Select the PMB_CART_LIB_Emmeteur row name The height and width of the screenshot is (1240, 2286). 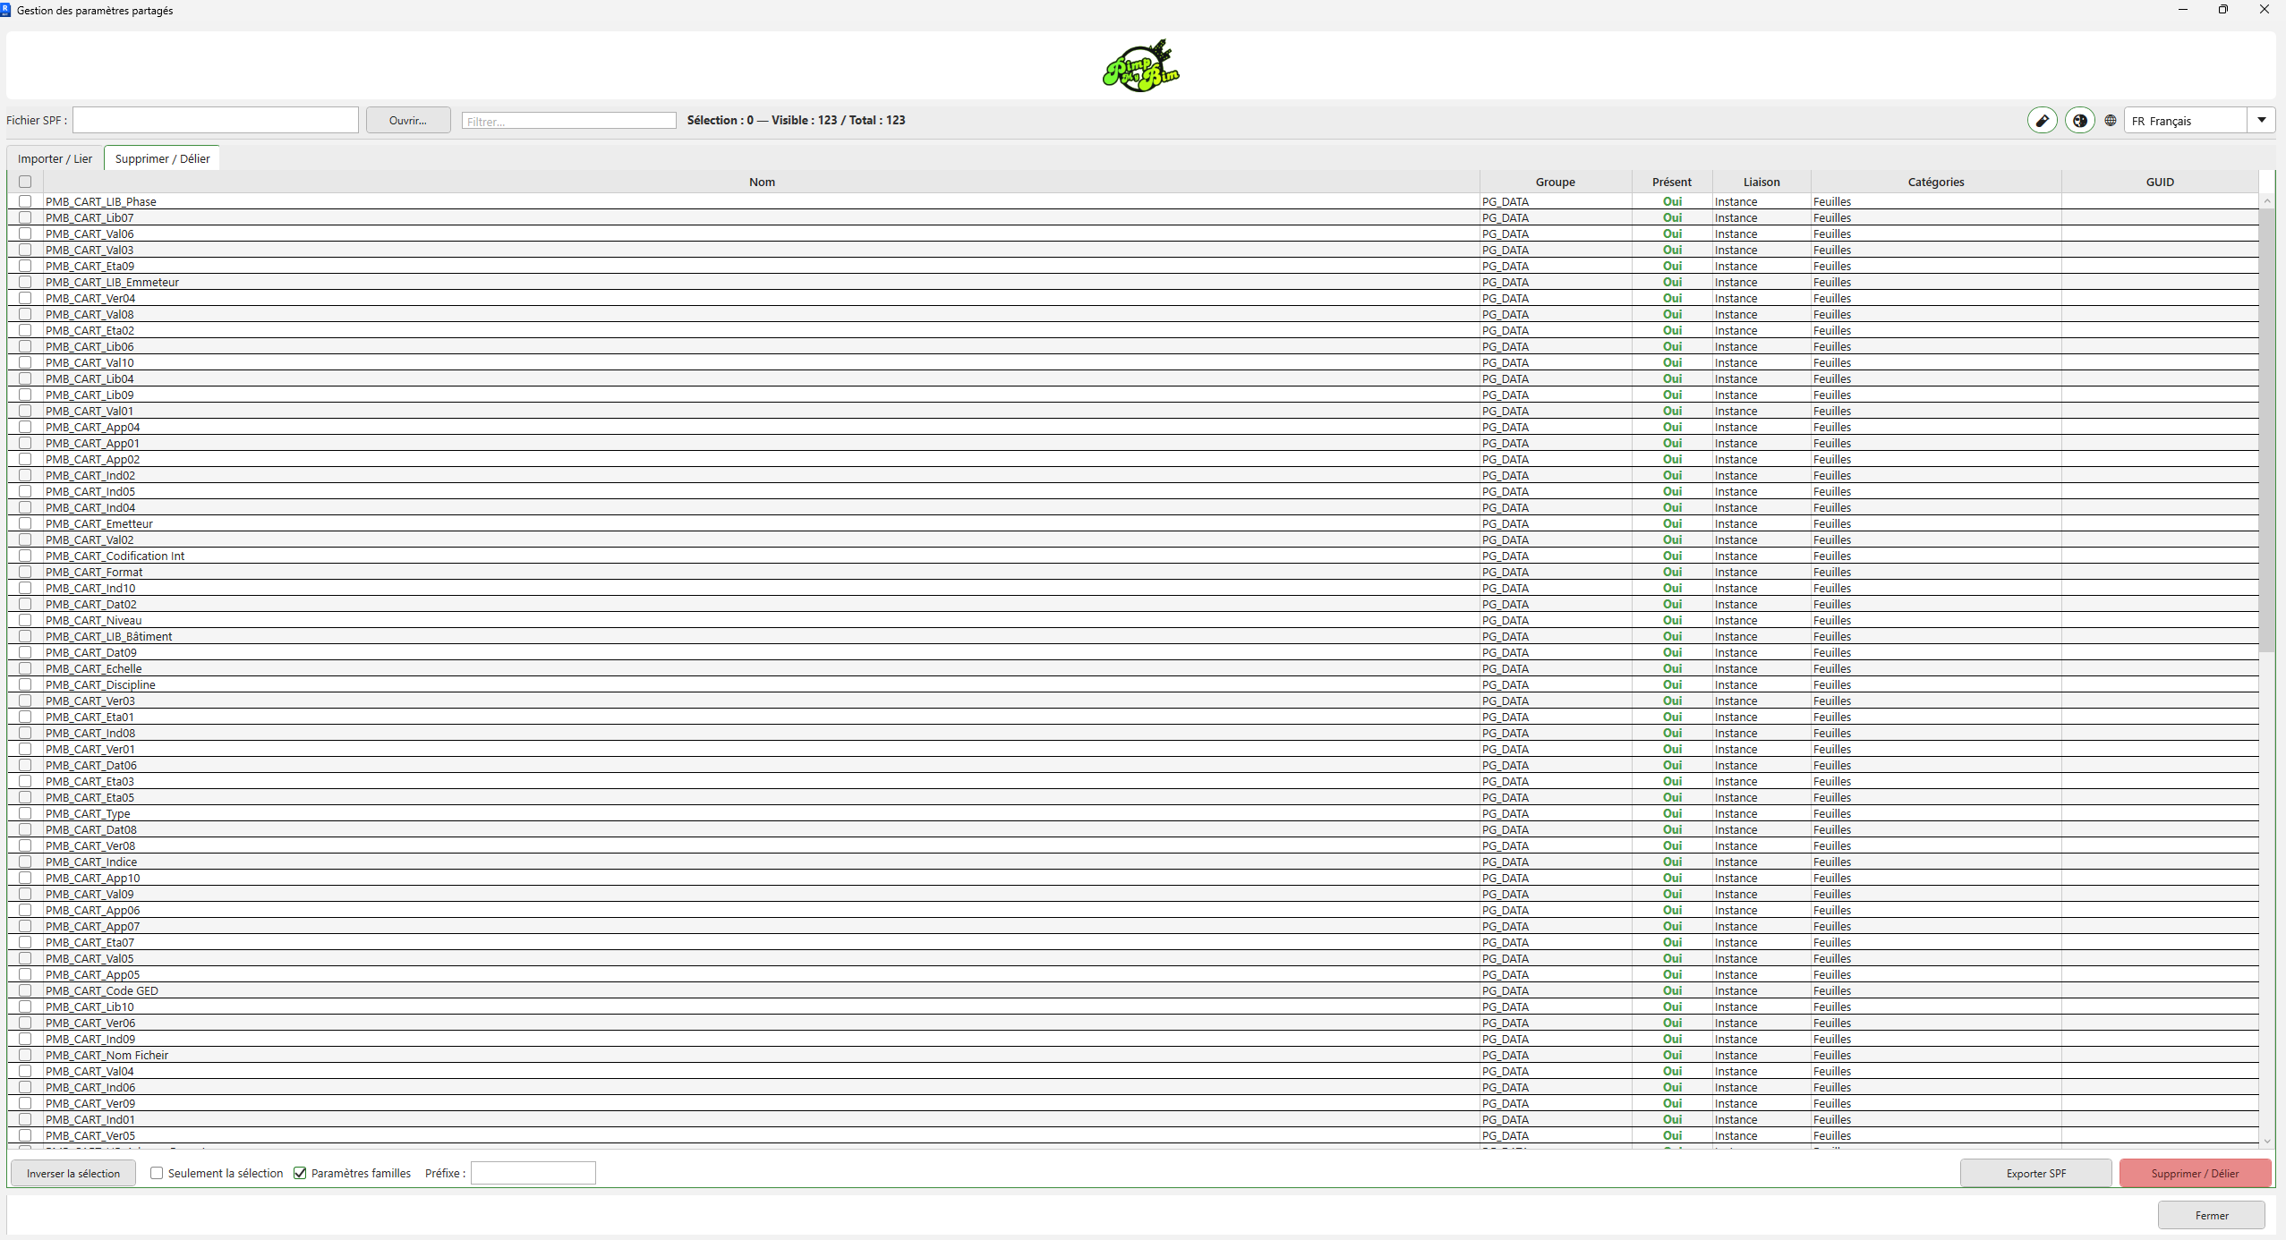click(x=112, y=282)
